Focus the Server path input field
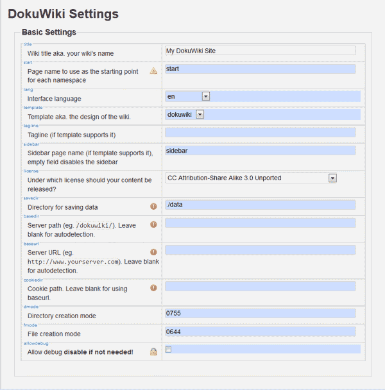 click(x=260, y=223)
